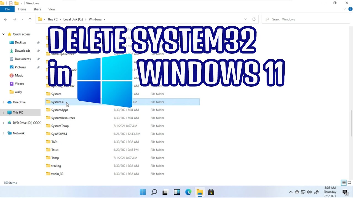The image size is (353, 198).
Task: Select This PC in navigation pane
Action: coord(18,112)
